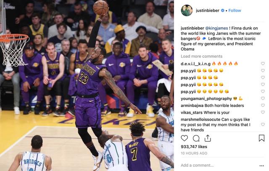
Task: Follow justinbieber using the Follow link
Action: tap(235, 10)
